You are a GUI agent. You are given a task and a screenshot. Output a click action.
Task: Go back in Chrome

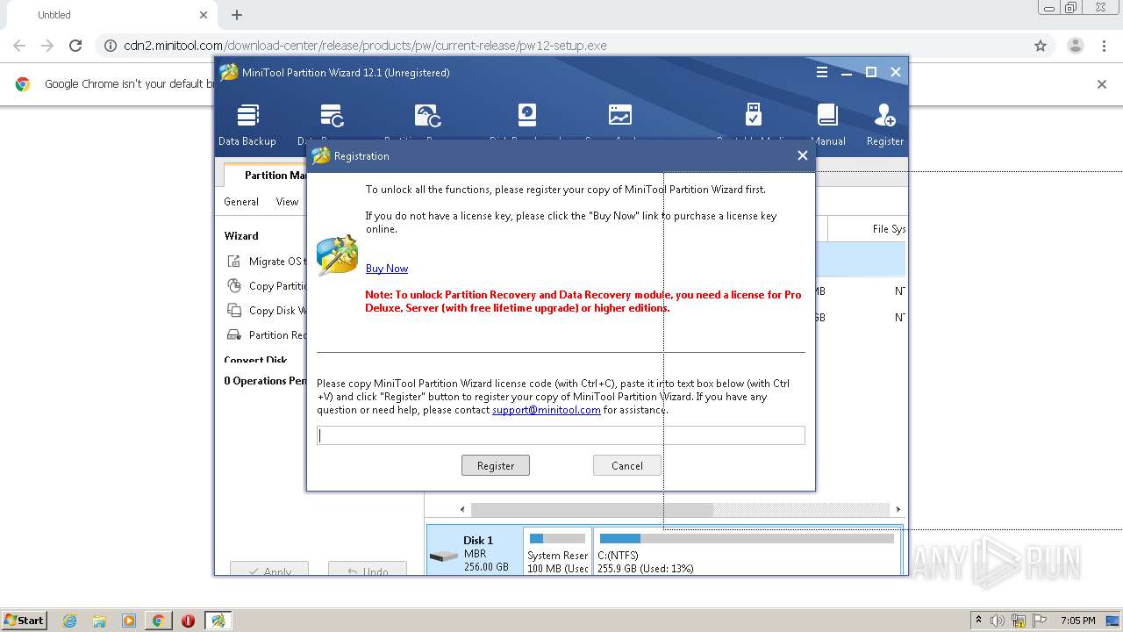click(x=19, y=46)
